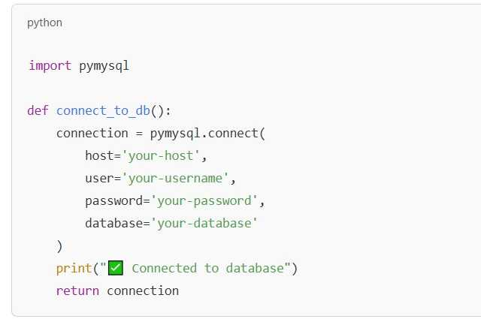Screen dimensions: 481x319
Task: Click the connect_to_db function name
Action: coord(103,110)
